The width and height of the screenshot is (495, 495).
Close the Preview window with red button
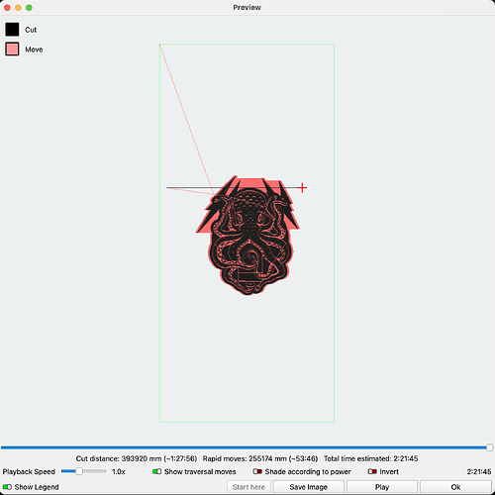pyautogui.click(x=7, y=7)
